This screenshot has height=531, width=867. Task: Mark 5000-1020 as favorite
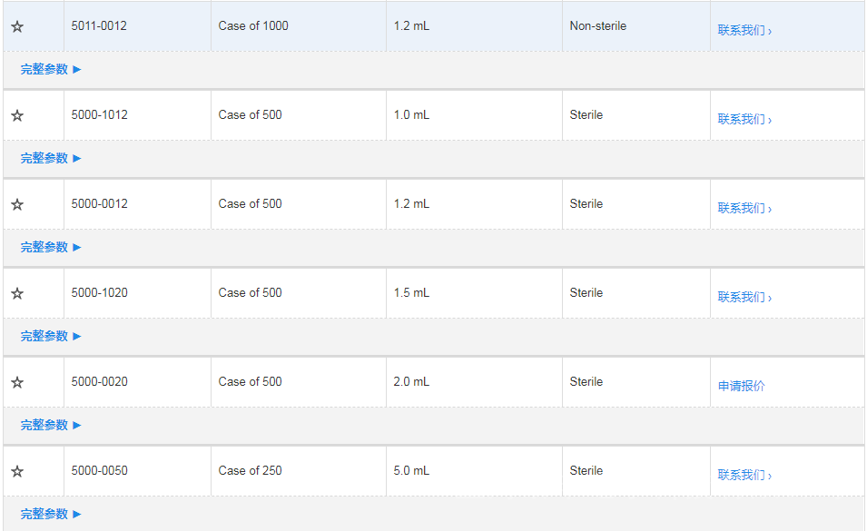pos(17,294)
